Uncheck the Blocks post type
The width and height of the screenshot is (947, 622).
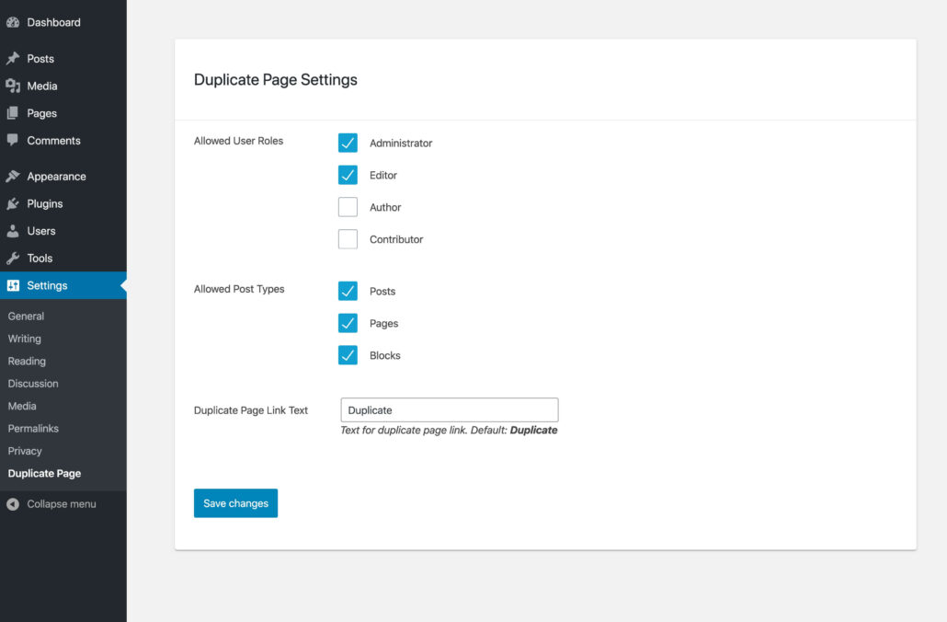(348, 354)
